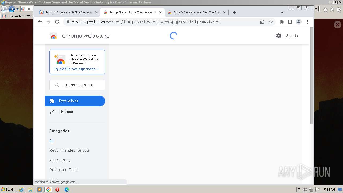Open the Chrome extensions puzzle menu
The image size is (343, 193).
pyautogui.click(x=282, y=22)
